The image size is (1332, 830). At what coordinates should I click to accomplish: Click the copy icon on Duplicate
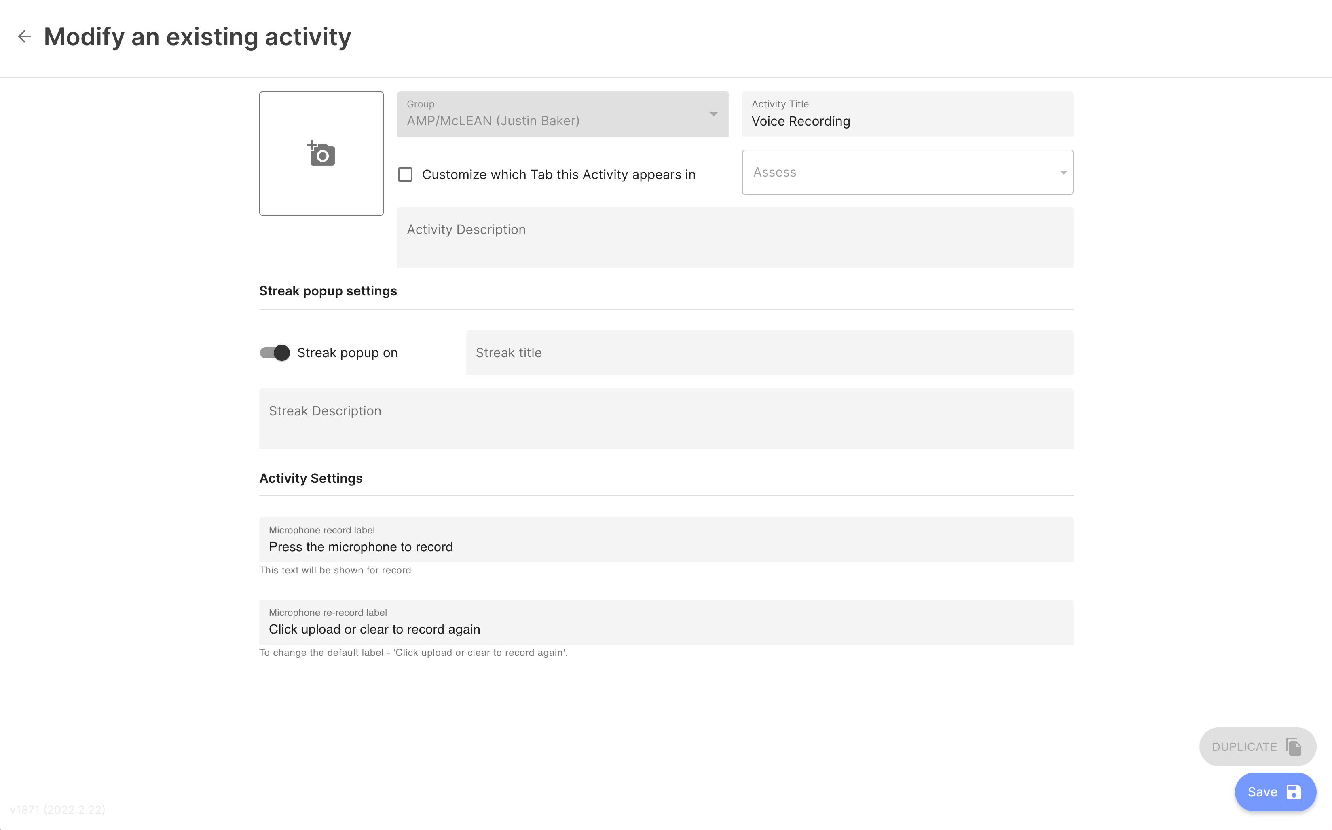pos(1294,747)
